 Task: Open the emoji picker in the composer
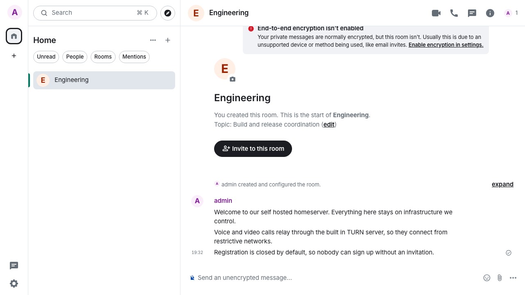point(487,278)
